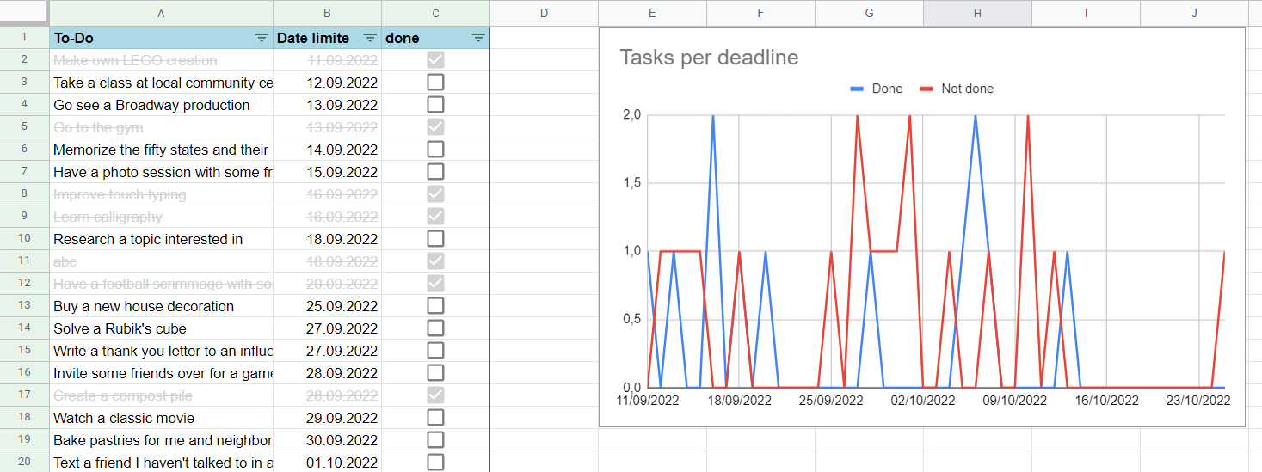Check done box for Broadway production task

tap(436, 105)
